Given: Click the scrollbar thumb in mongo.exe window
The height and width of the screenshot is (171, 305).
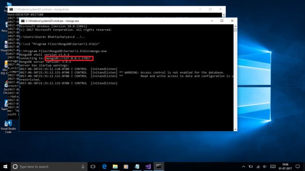Looking at the screenshot, I should pyautogui.click(x=236, y=30).
